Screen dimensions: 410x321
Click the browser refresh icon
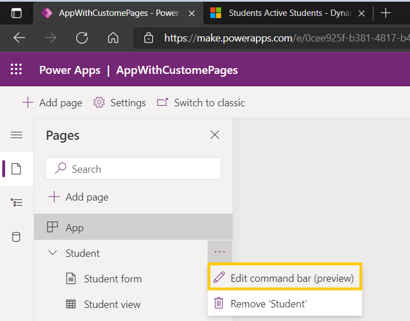pos(82,38)
